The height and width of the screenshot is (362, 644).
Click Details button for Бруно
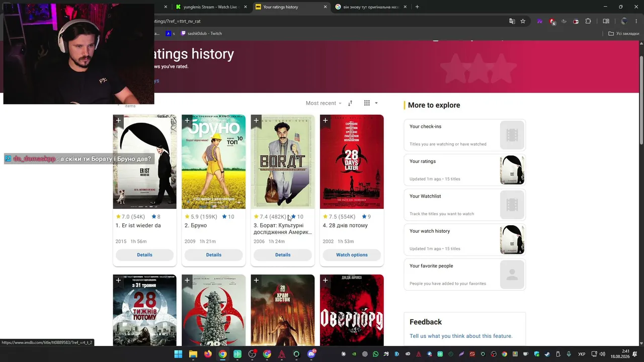click(x=213, y=255)
